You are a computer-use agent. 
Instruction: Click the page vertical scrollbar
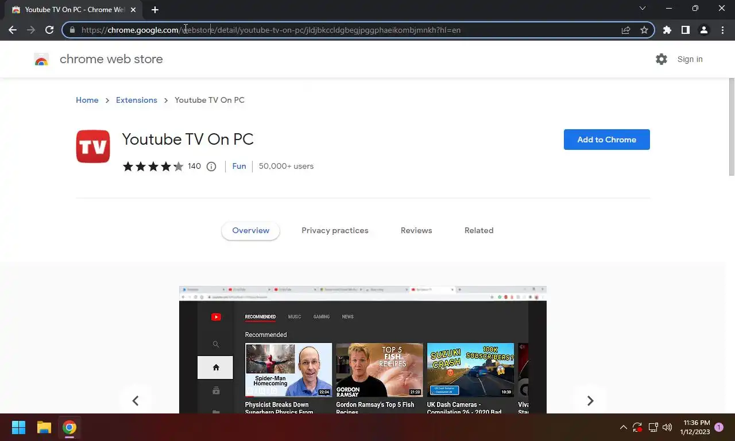tap(732, 126)
